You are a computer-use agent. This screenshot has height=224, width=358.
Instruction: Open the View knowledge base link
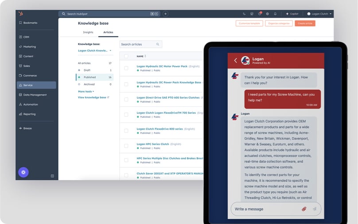point(93,97)
